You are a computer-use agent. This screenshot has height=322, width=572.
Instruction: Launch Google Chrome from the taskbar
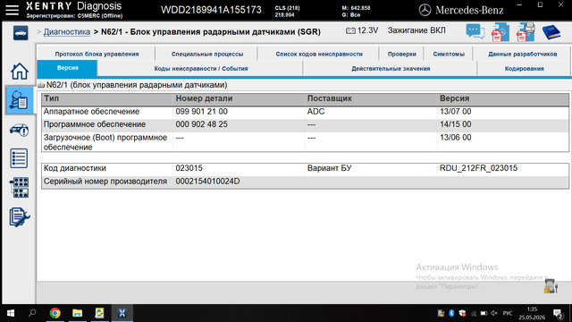coord(55,313)
